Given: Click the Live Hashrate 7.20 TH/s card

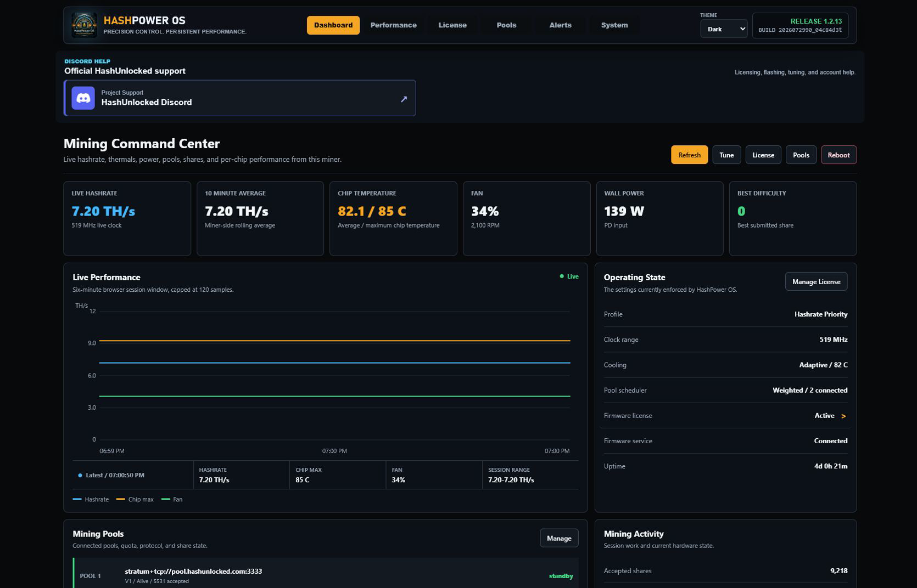Looking at the screenshot, I should click(x=127, y=218).
